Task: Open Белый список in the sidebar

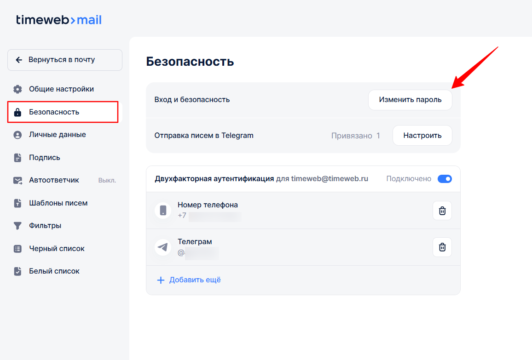Action: tap(54, 271)
